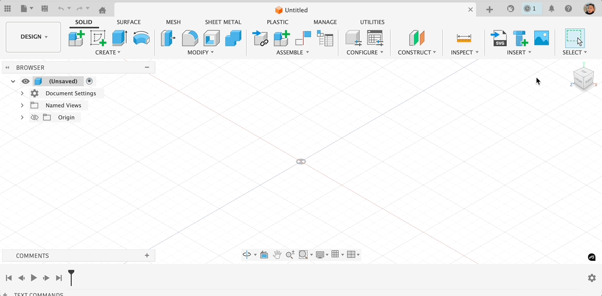The image size is (602, 296).
Task: Select Insert SVG tool
Action: (x=499, y=38)
